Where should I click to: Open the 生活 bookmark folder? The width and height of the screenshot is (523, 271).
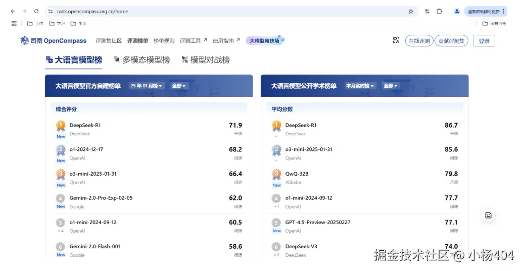79,23
